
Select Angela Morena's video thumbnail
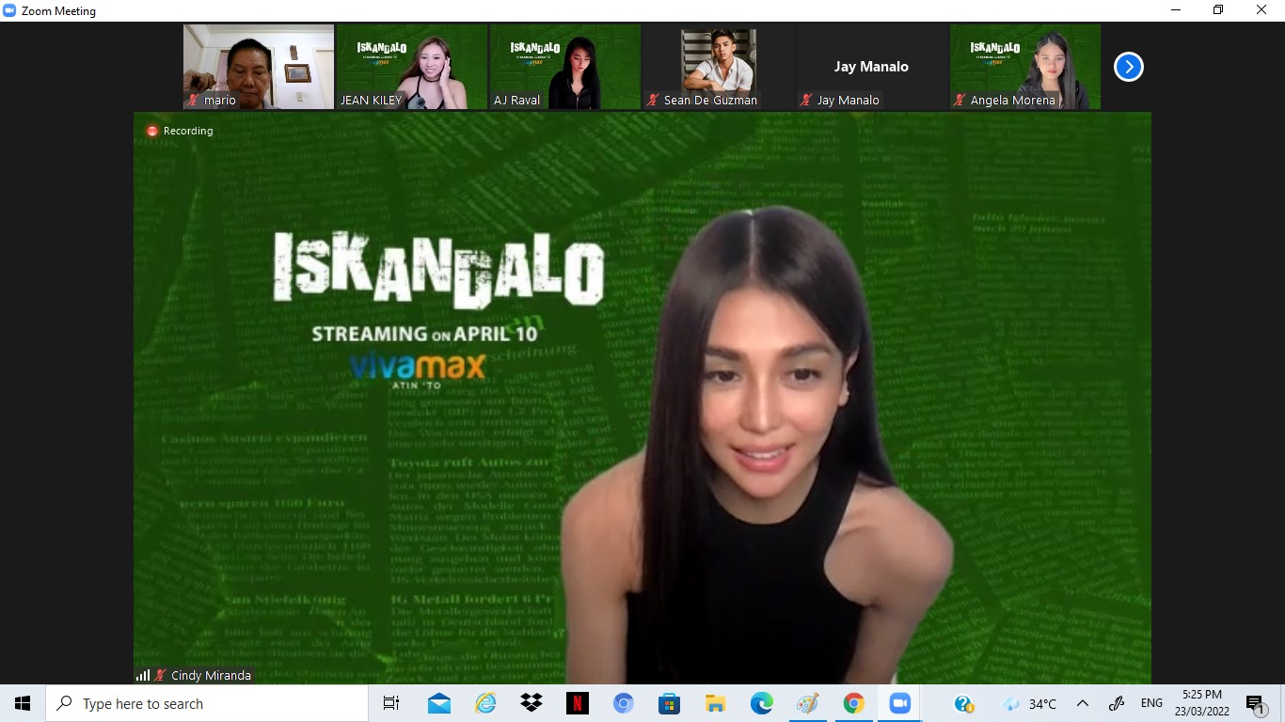click(1025, 67)
